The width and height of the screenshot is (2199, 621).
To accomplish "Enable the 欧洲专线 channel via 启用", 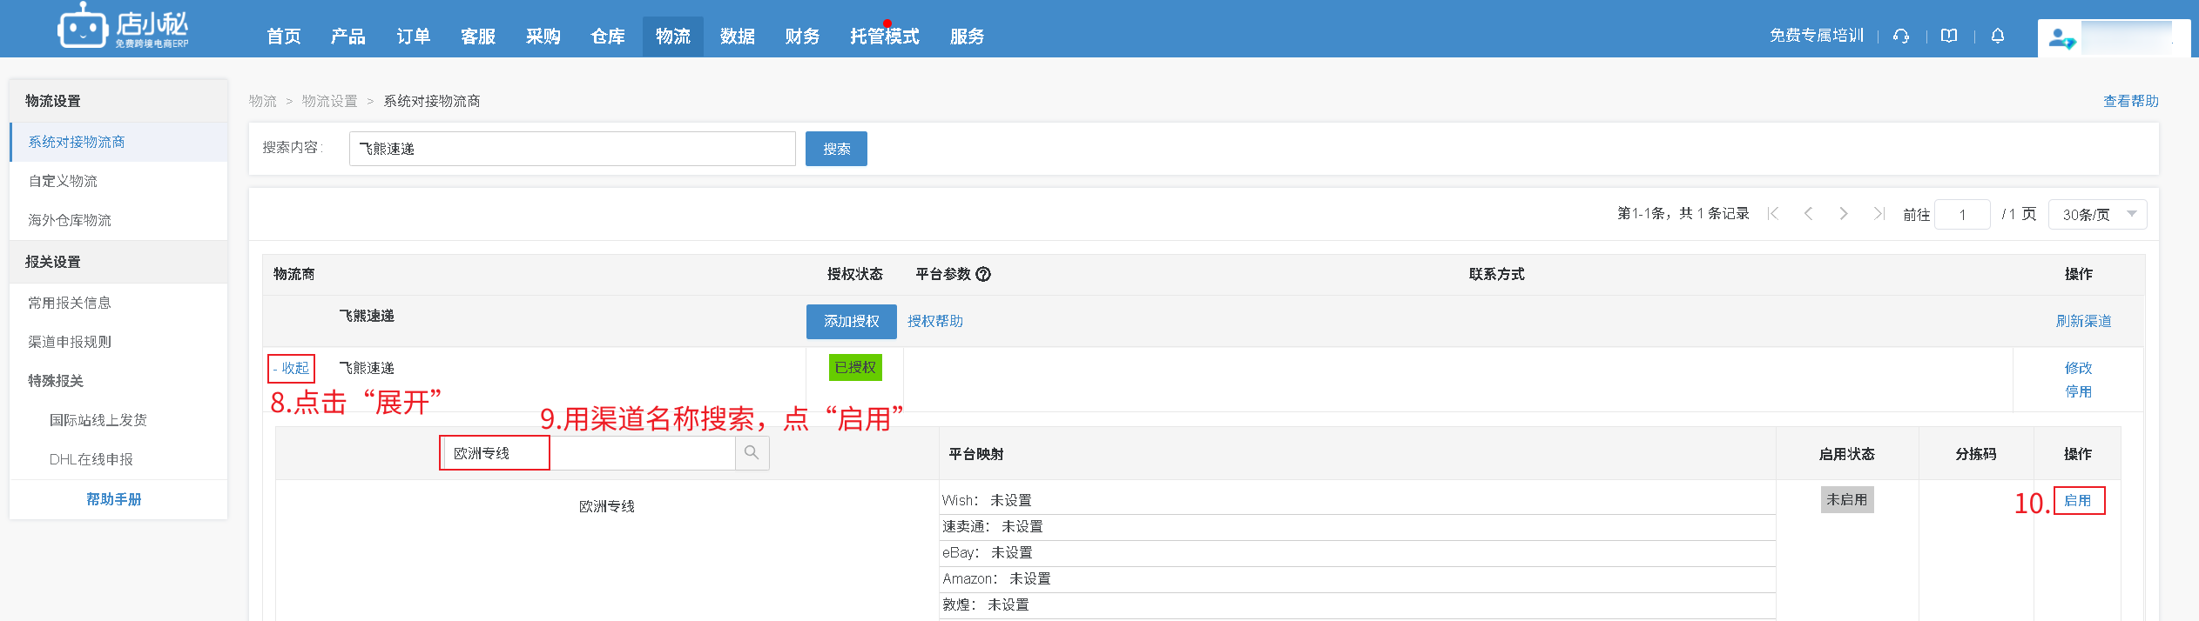I will [x=2077, y=501].
